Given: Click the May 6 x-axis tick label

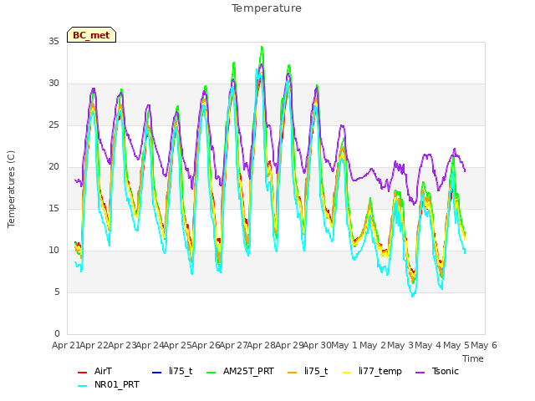Looking at the screenshot, I should (x=484, y=345).
